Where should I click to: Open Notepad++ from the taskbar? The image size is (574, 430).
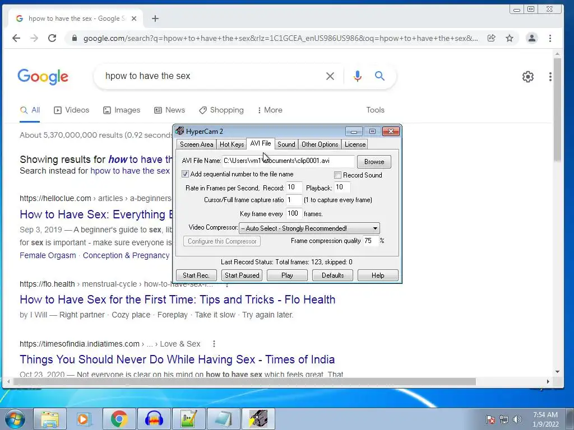click(x=189, y=419)
